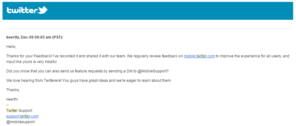Image resolution: width=296 pixels, height=126 pixels.
Task: Click 'input like yours is very helpful' text
Action: (31, 61)
